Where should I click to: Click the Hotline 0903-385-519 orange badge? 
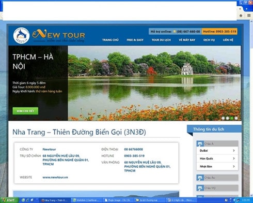tap(219, 32)
